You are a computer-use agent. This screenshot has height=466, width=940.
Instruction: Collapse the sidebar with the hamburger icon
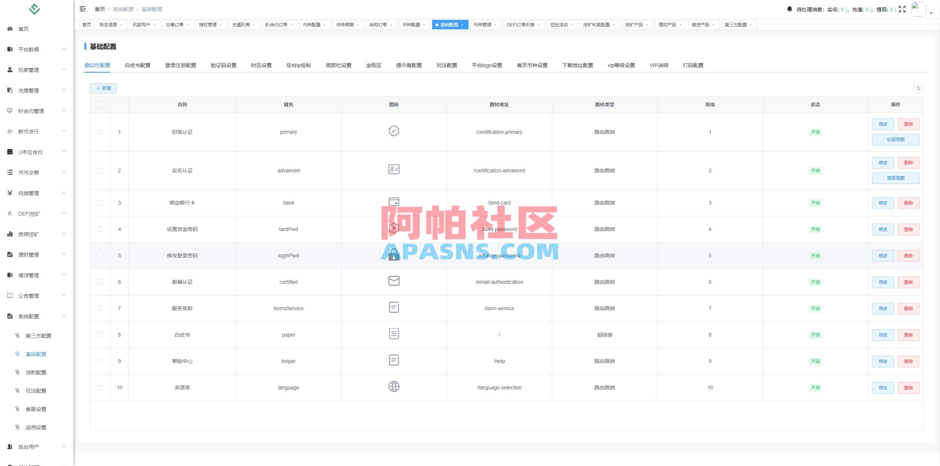click(x=83, y=9)
